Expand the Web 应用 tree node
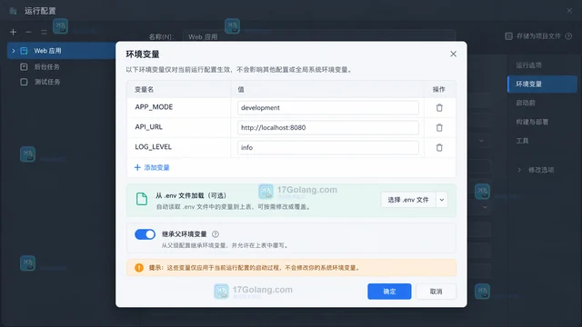 pos(14,51)
